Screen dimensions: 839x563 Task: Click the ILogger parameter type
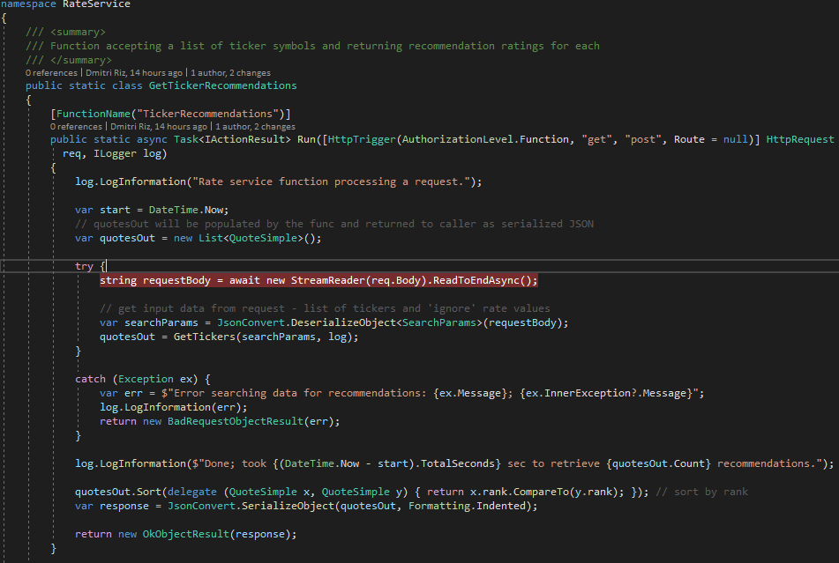(x=115, y=154)
